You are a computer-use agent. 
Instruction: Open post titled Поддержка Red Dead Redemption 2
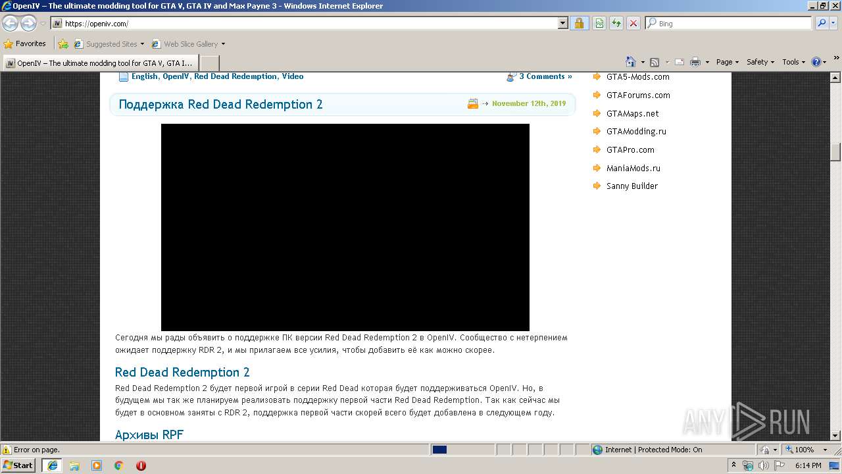[220, 104]
